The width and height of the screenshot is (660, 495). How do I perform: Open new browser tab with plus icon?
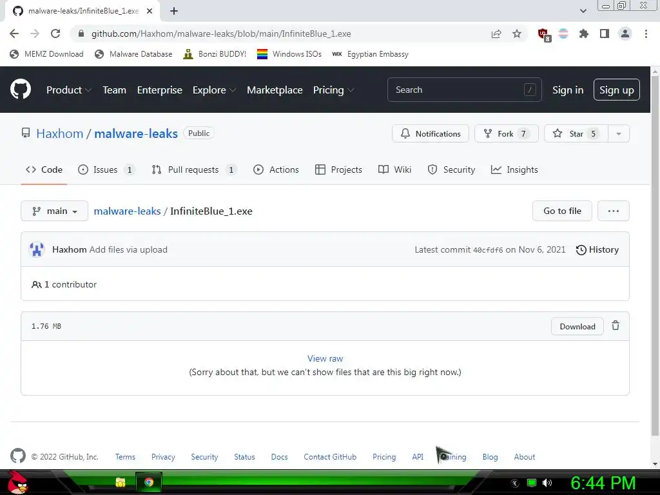174,11
